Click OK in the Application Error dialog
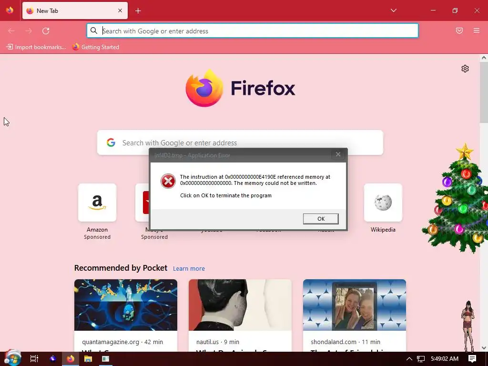The height and width of the screenshot is (366, 488). point(321,219)
